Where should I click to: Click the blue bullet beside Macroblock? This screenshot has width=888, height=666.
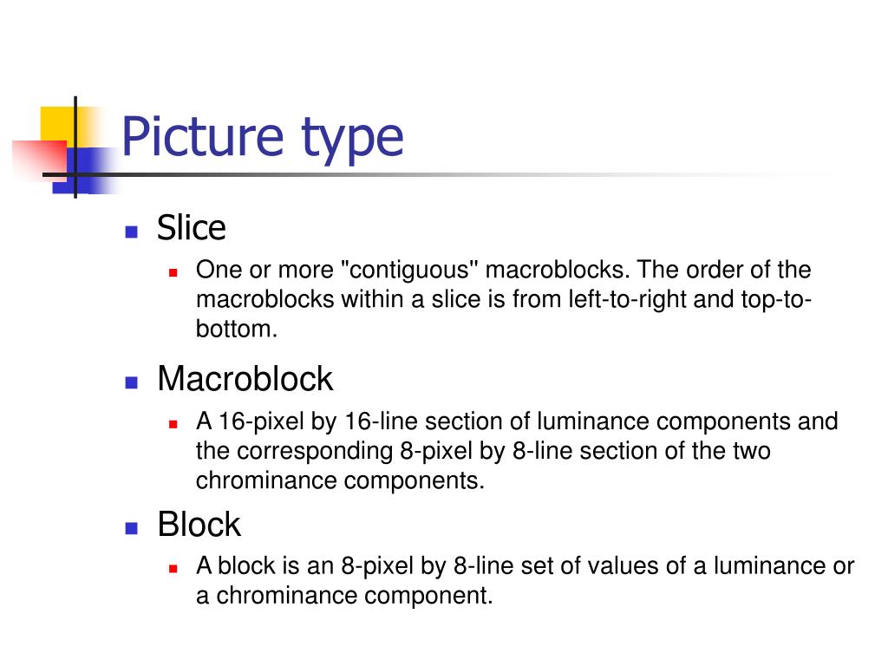pos(132,382)
